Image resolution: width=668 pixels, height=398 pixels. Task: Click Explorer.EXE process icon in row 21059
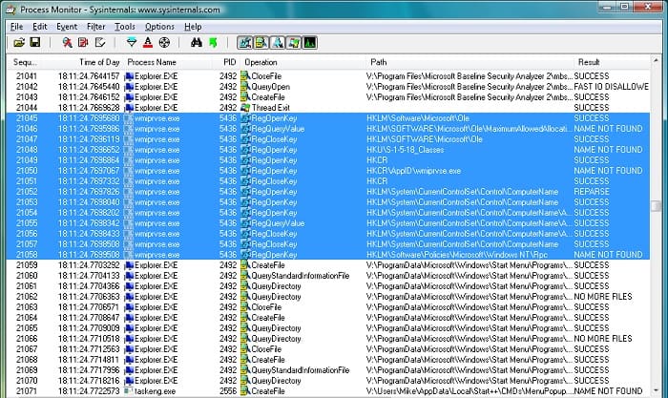(x=128, y=265)
